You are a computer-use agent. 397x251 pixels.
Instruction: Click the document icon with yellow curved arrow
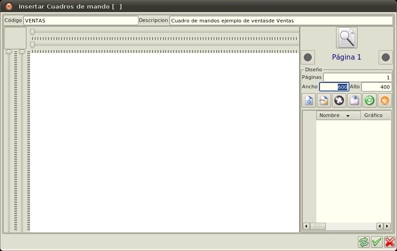point(324,100)
